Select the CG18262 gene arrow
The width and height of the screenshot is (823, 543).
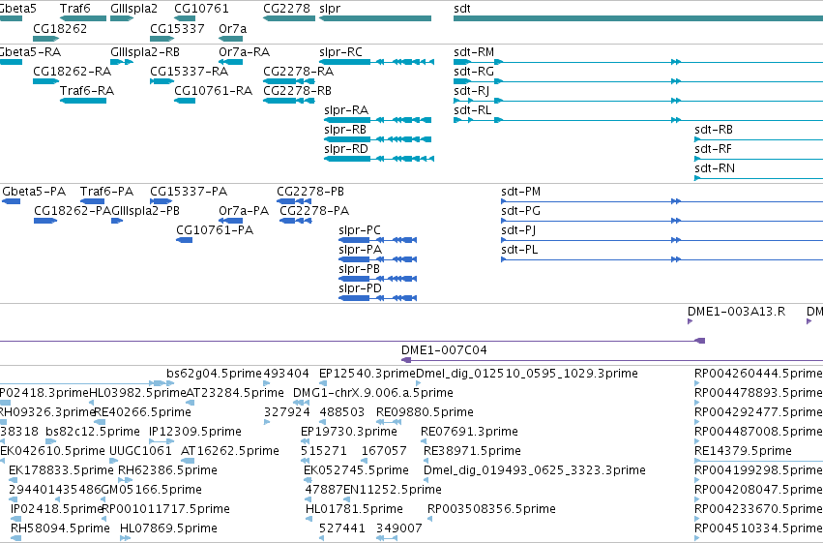click(x=46, y=39)
